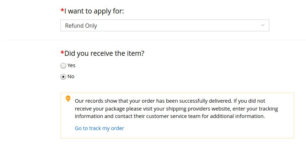306x145 pixels.
Task: Click the yellow-bordered notice box
Action: [x=177, y=116]
